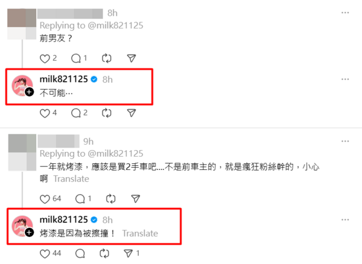Image resolution: width=362 pixels, height=264 pixels.
Task: Repost the '一年就烤漆' comment
Action: click(111, 199)
